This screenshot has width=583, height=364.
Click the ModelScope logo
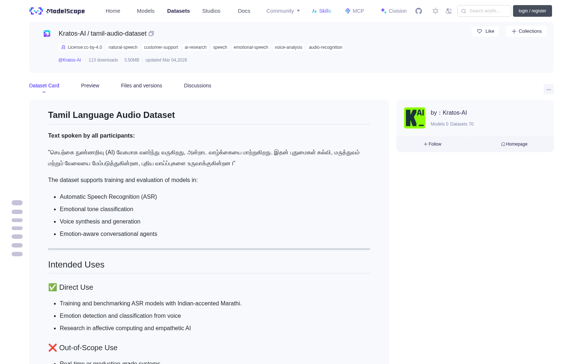57,11
